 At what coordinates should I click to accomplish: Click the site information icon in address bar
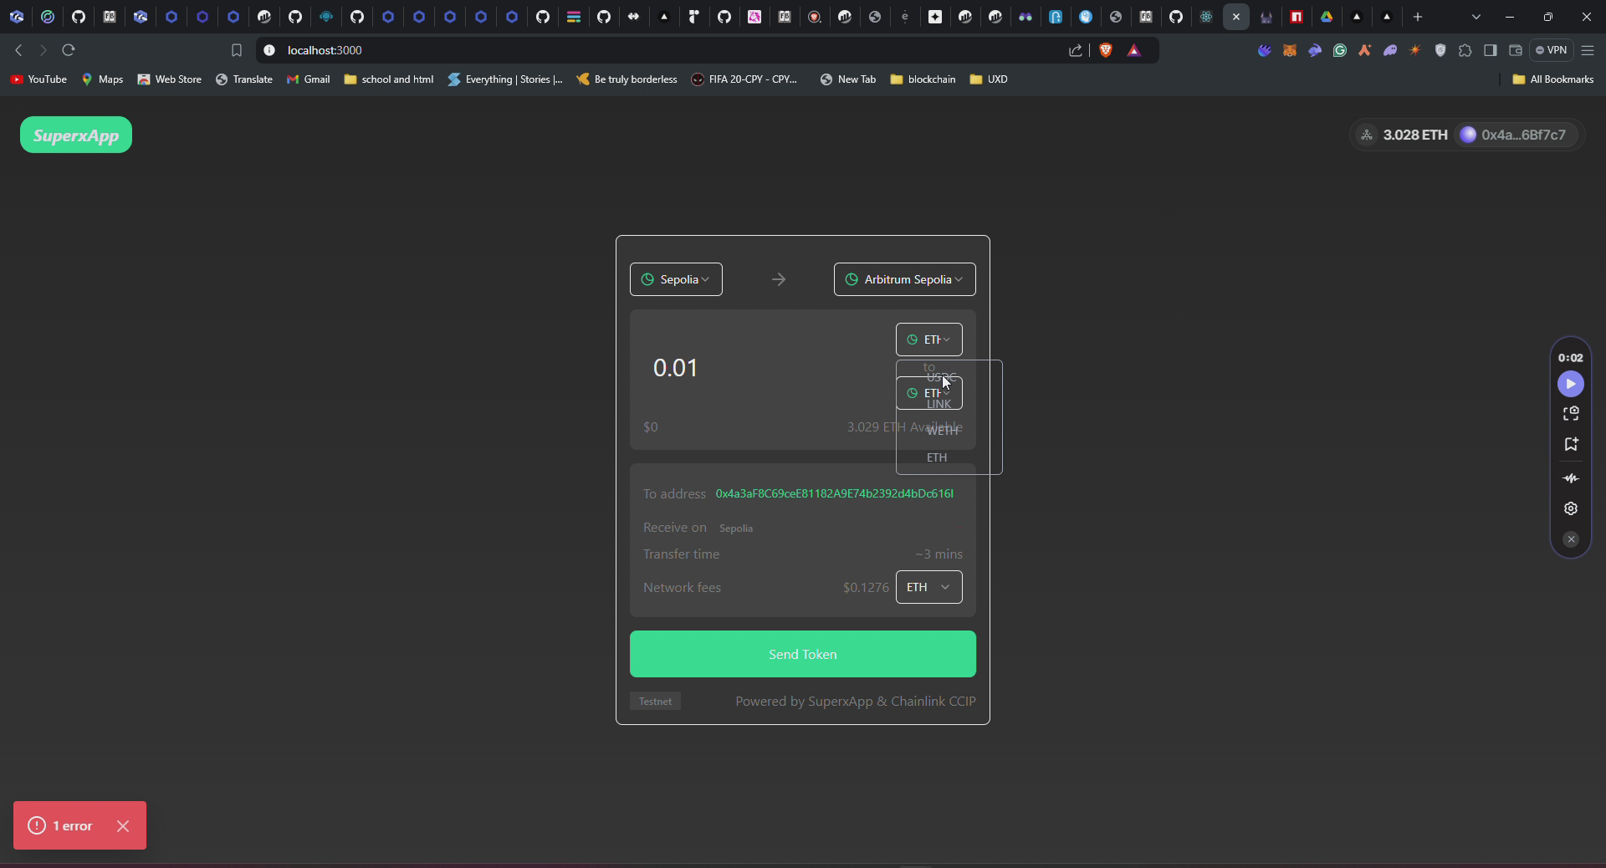coord(269,50)
